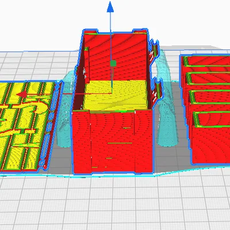The height and width of the screenshot is (230, 230).
Task: Grab the blue Z-axis move arrow head
Action: pyautogui.click(x=110, y=7)
